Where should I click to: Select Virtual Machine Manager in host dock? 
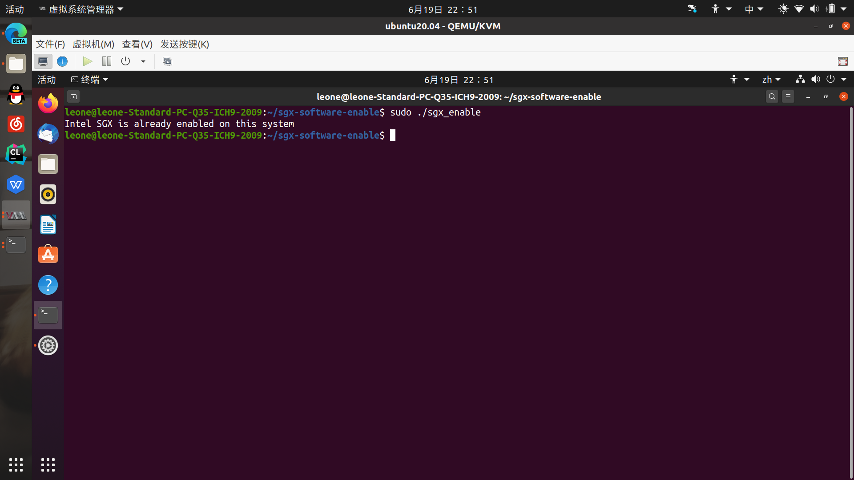coord(16,215)
